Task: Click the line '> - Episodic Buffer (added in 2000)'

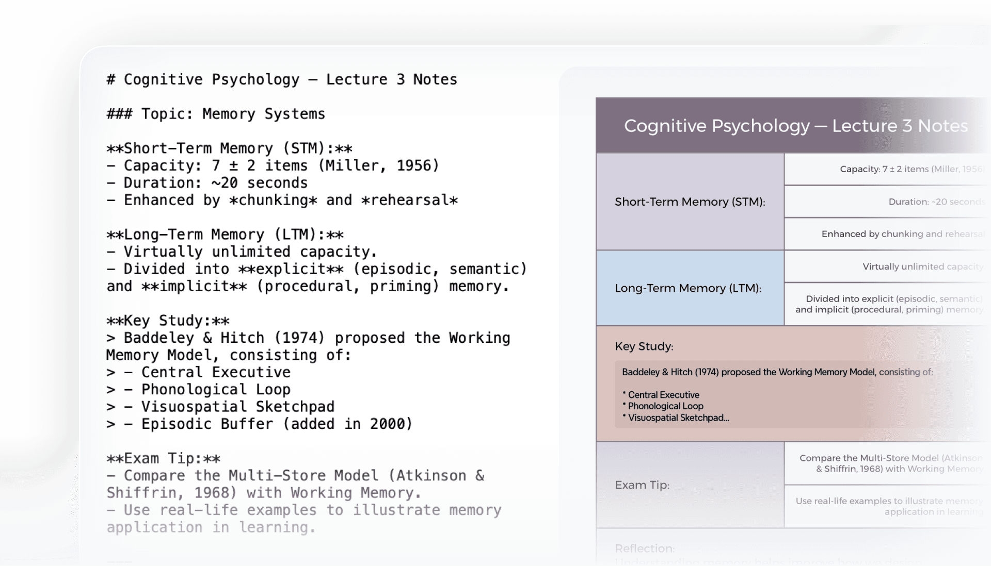Action: [x=260, y=424]
